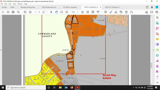Add a sticky note comment
The width and height of the screenshot is (160, 90).
click(x=105, y=12)
